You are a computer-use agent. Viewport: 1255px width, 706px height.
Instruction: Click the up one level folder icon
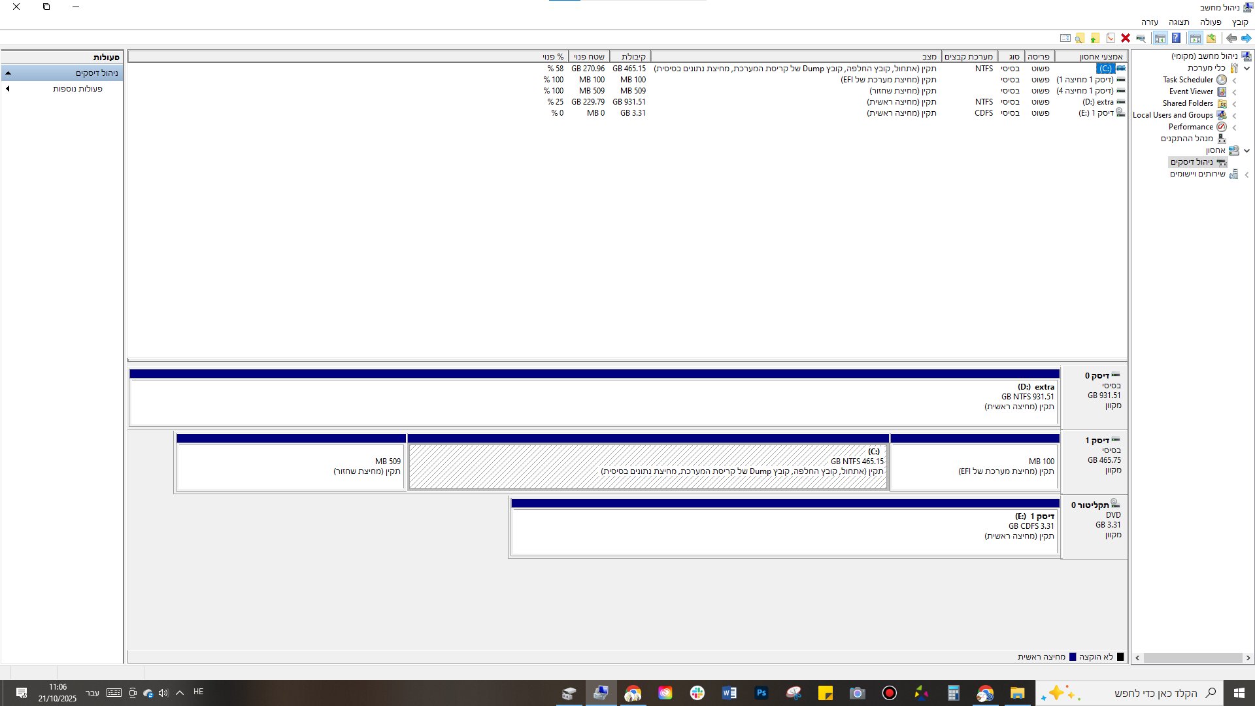click(x=1211, y=38)
